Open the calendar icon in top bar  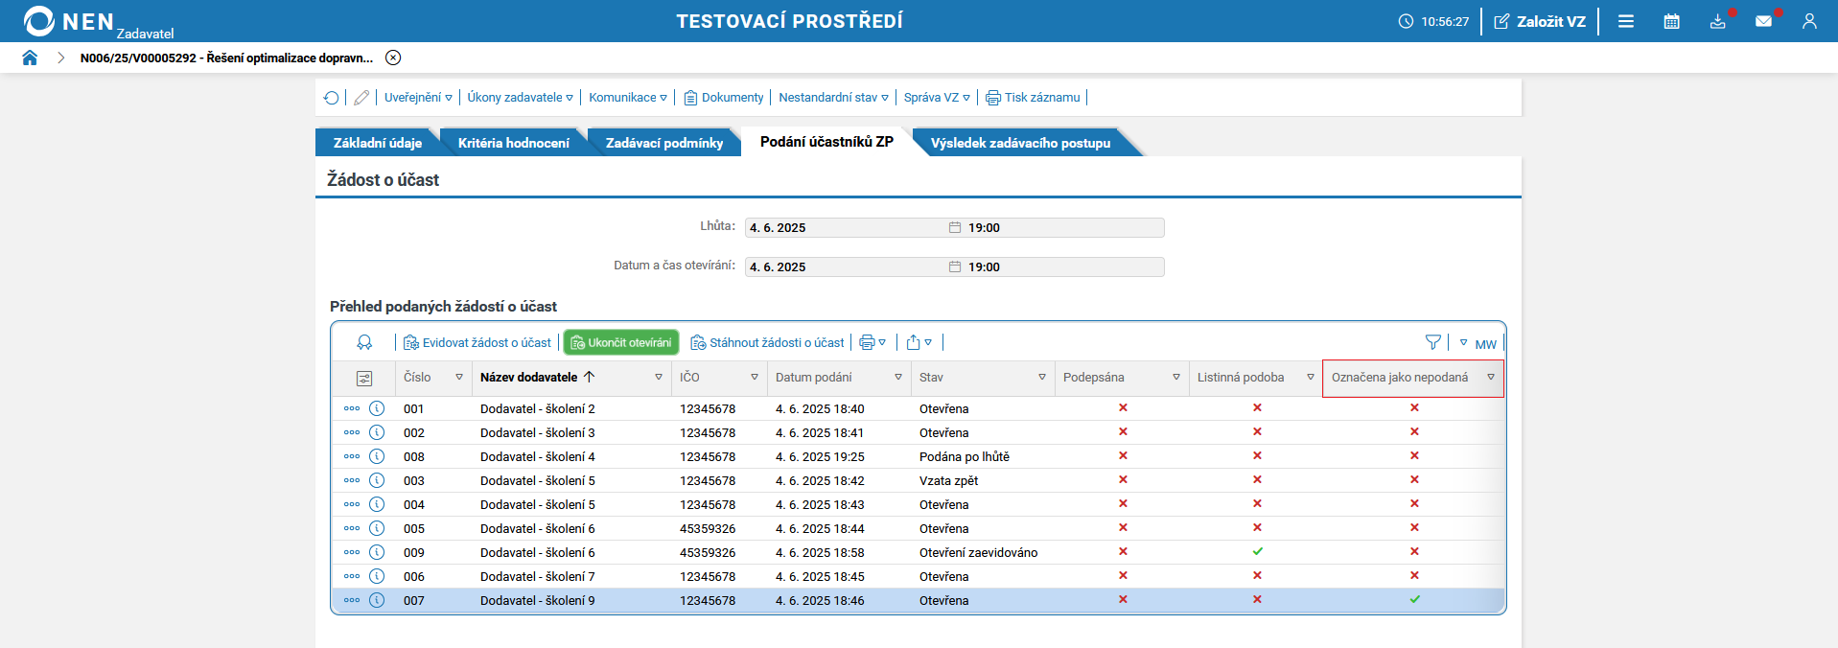(x=1671, y=21)
